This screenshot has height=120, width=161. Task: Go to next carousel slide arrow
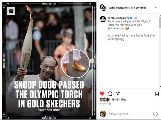click(x=92, y=61)
